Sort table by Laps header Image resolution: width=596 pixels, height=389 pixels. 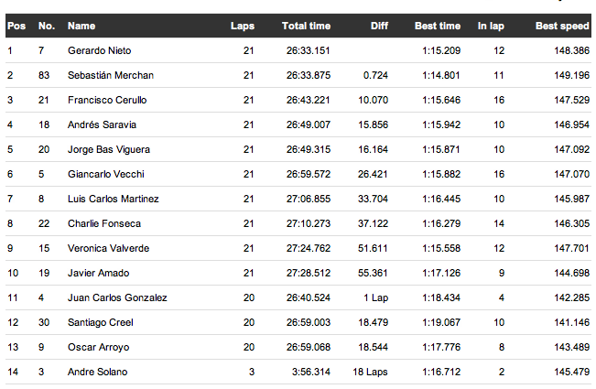(243, 27)
